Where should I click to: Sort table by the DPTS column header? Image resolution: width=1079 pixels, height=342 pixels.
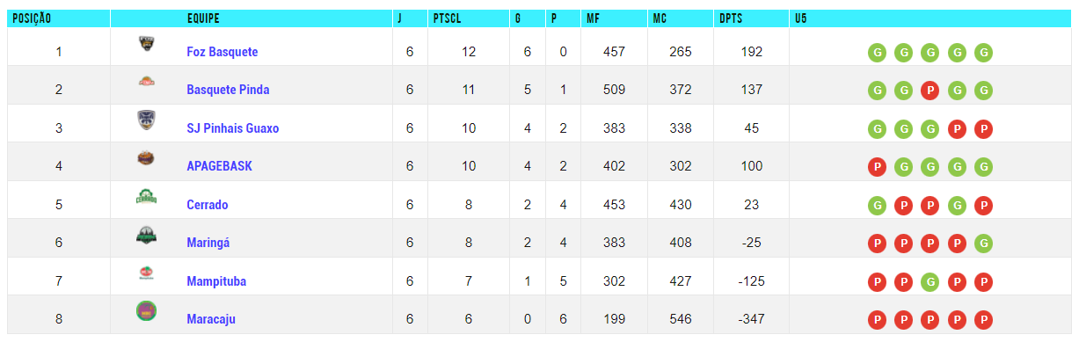(x=732, y=18)
